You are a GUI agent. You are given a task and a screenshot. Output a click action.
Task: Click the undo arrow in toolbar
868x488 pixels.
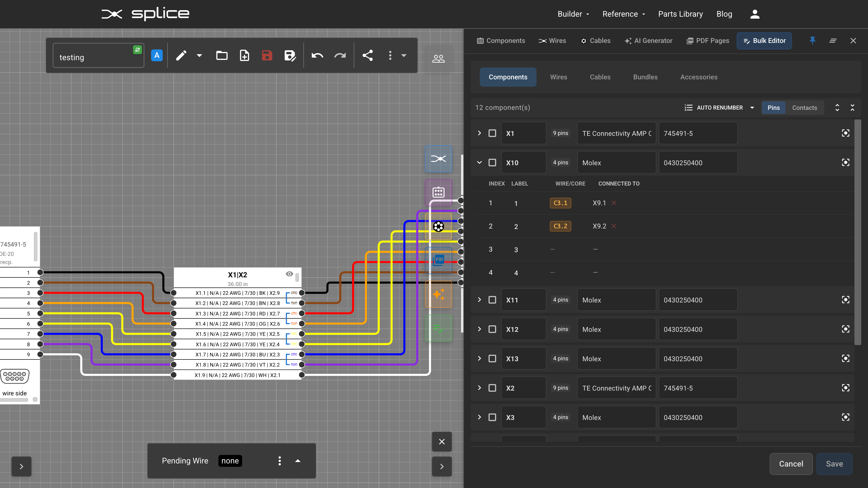(x=317, y=56)
